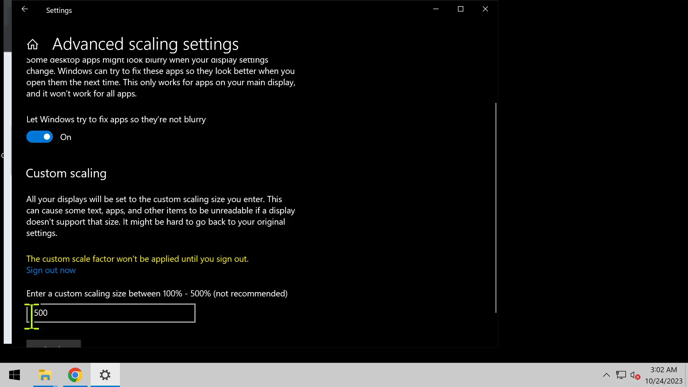
Task: Maximize the Settings window
Action: click(461, 9)
